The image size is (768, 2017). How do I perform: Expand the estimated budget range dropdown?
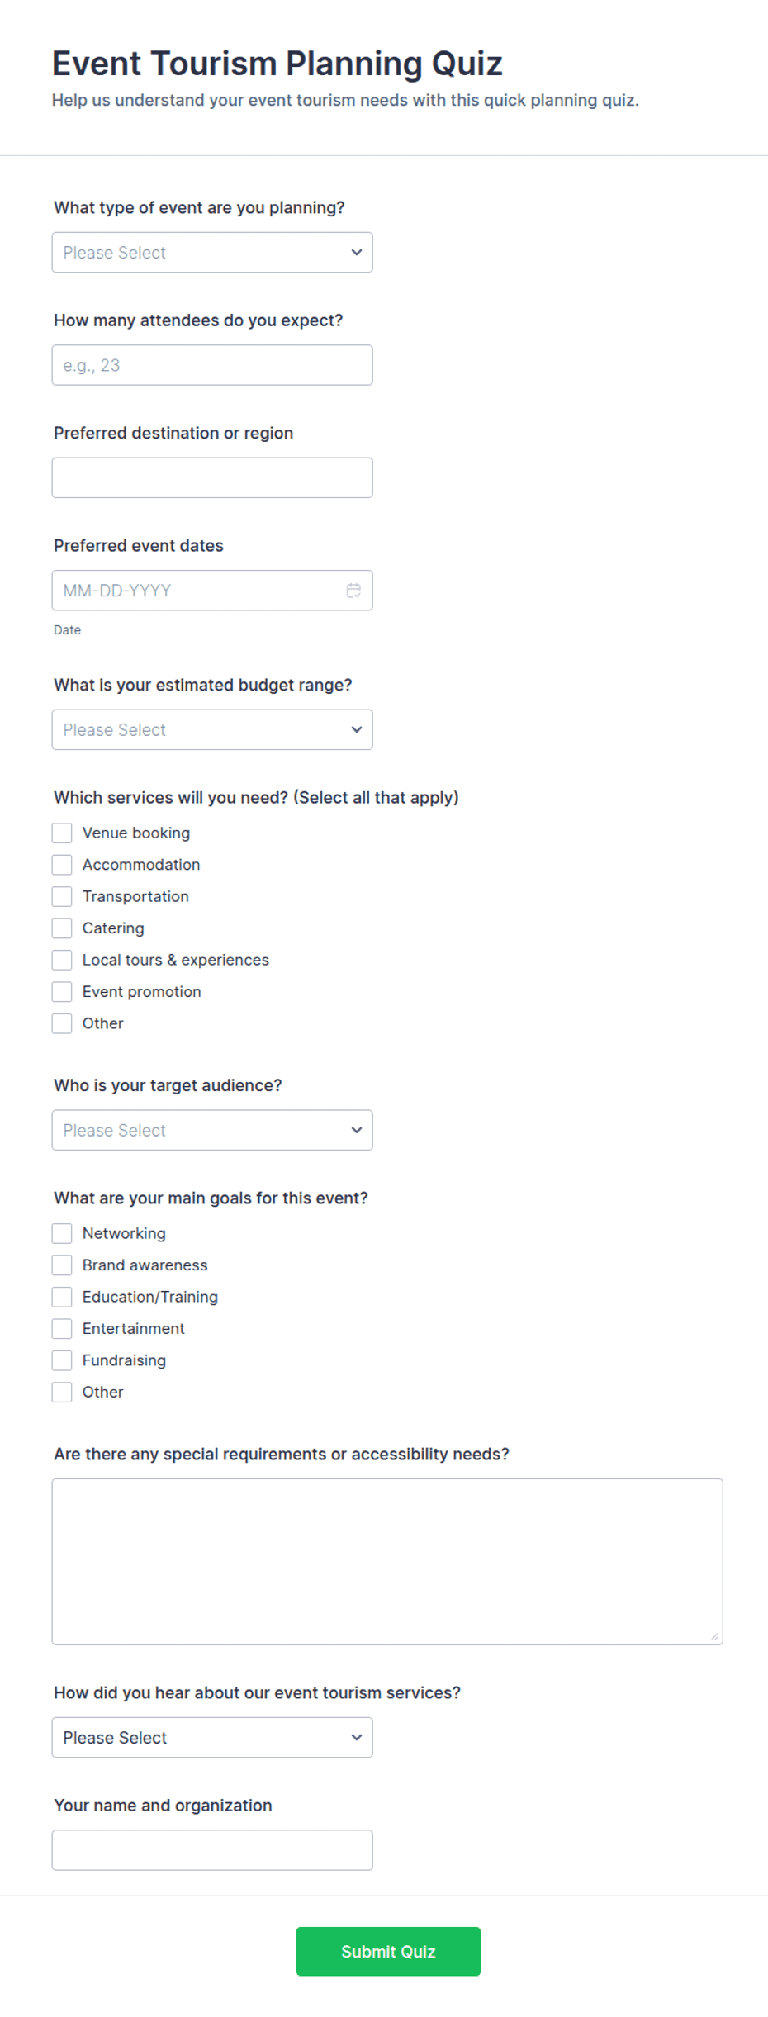point(212,730)
